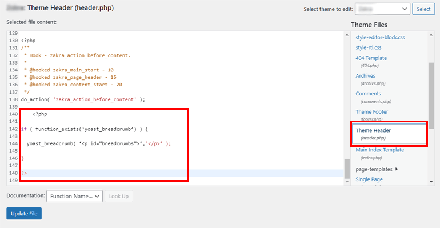Open the Select theme to edit dropdown
This screenshot has width=440, height=228.
coord(382,9)
